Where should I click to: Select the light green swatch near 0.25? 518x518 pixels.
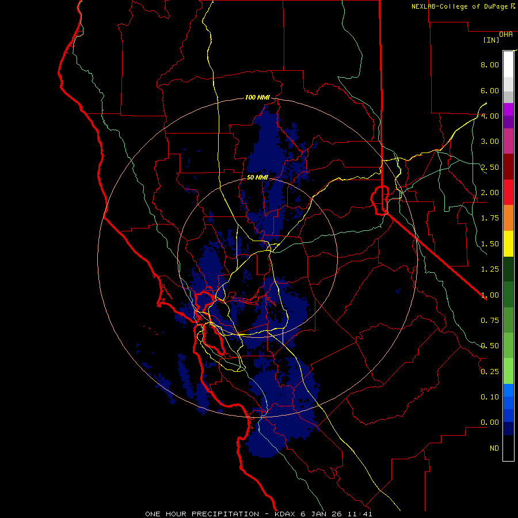(x=508, y=371)
